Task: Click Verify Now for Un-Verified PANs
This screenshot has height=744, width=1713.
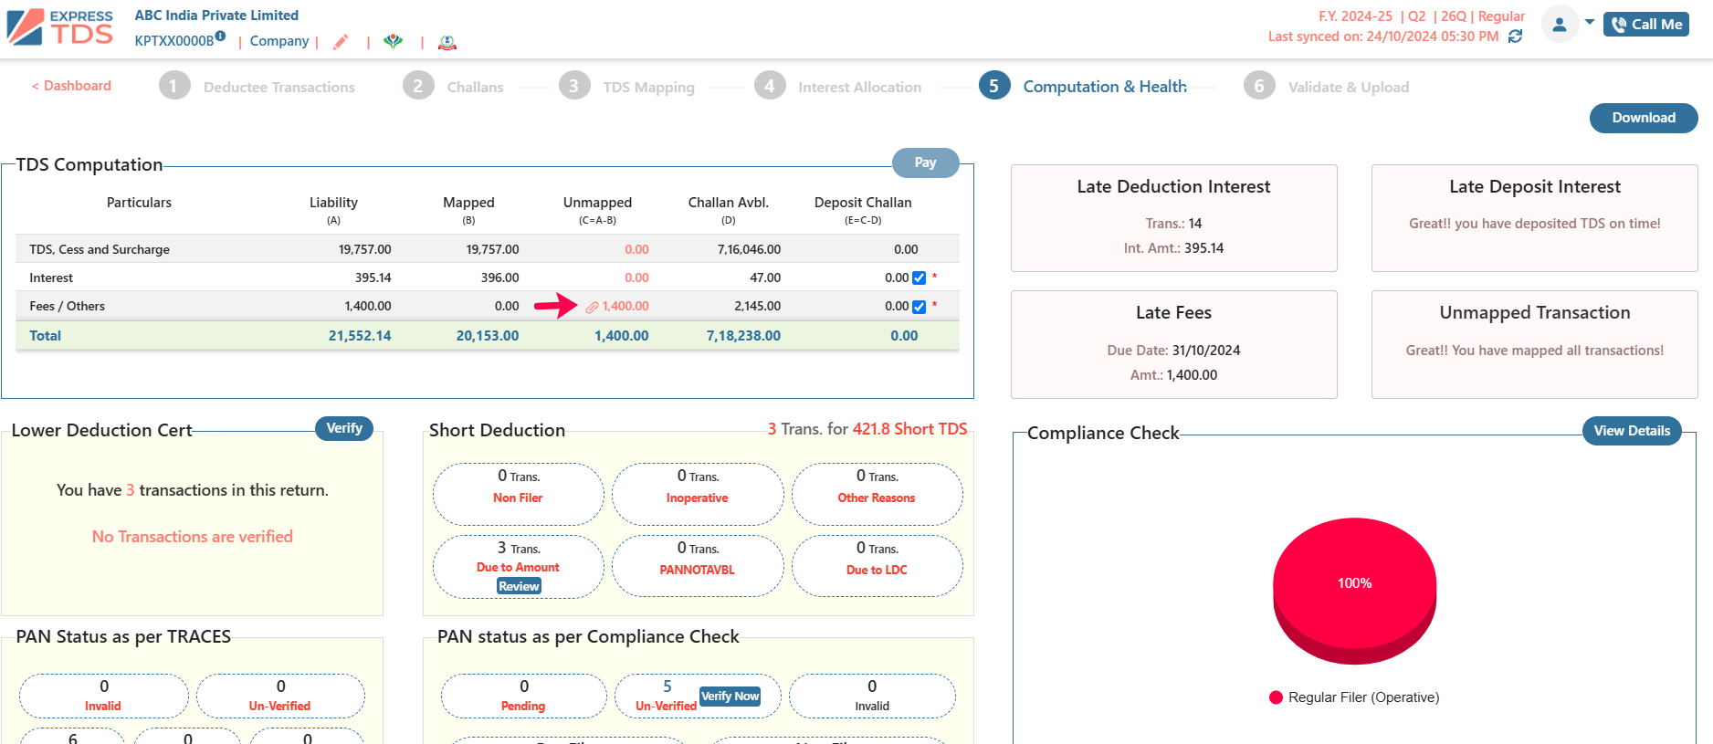Action: coord(730,697)
